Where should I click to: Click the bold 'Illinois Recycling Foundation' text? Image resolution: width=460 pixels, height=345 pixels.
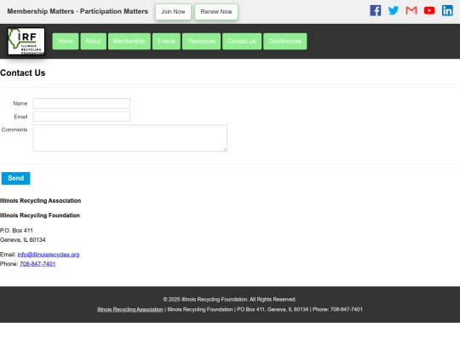pos(40,216)
